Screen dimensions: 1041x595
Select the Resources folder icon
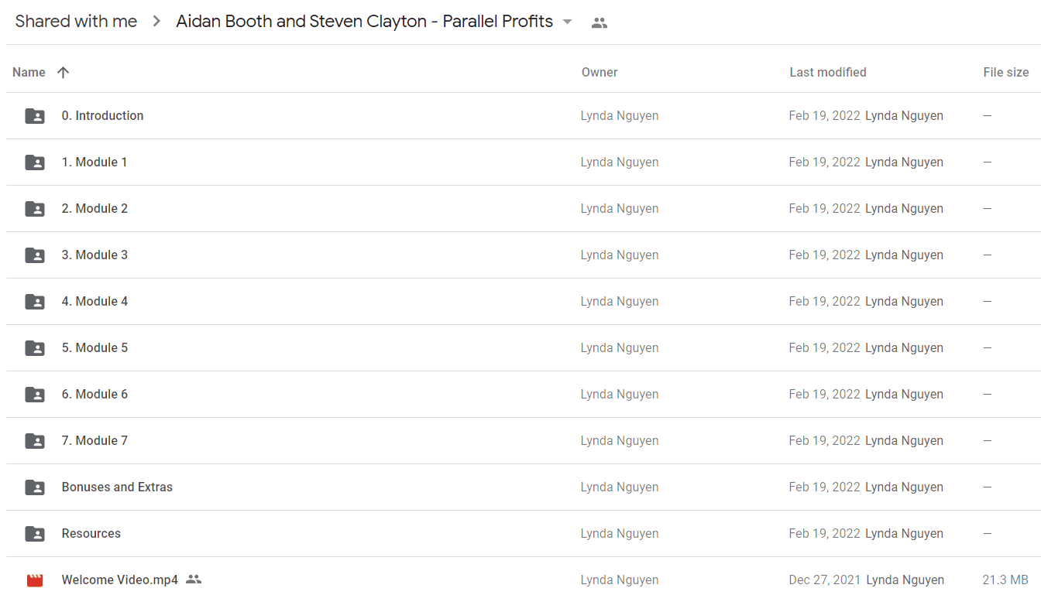point(35,534)
